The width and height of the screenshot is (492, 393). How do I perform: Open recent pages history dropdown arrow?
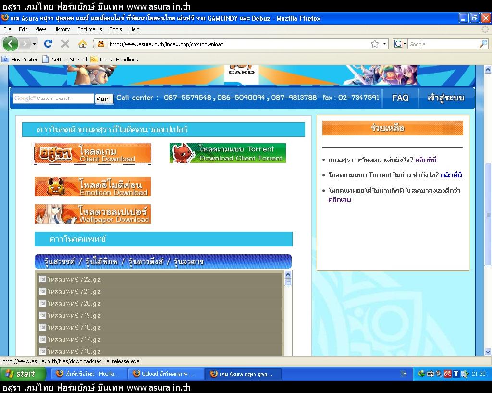pos(34,44)
